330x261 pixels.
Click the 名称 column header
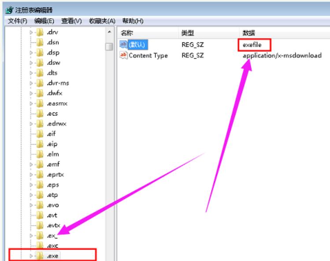(127, 33)
